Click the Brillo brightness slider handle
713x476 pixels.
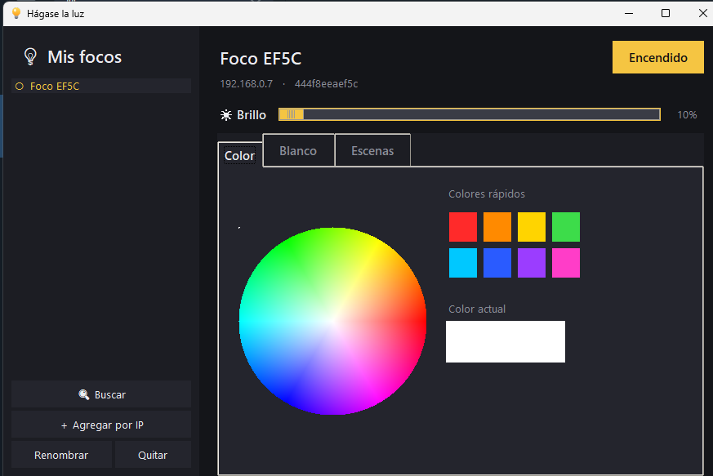pyautogui.click(x=292, y=114)
